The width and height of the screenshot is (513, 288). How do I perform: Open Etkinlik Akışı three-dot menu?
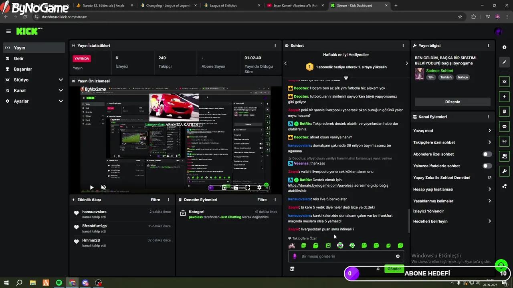pyautogui.click(x=168, y=200)
